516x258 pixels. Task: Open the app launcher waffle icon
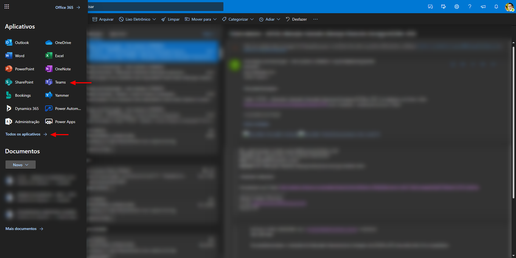click(7, 7)
